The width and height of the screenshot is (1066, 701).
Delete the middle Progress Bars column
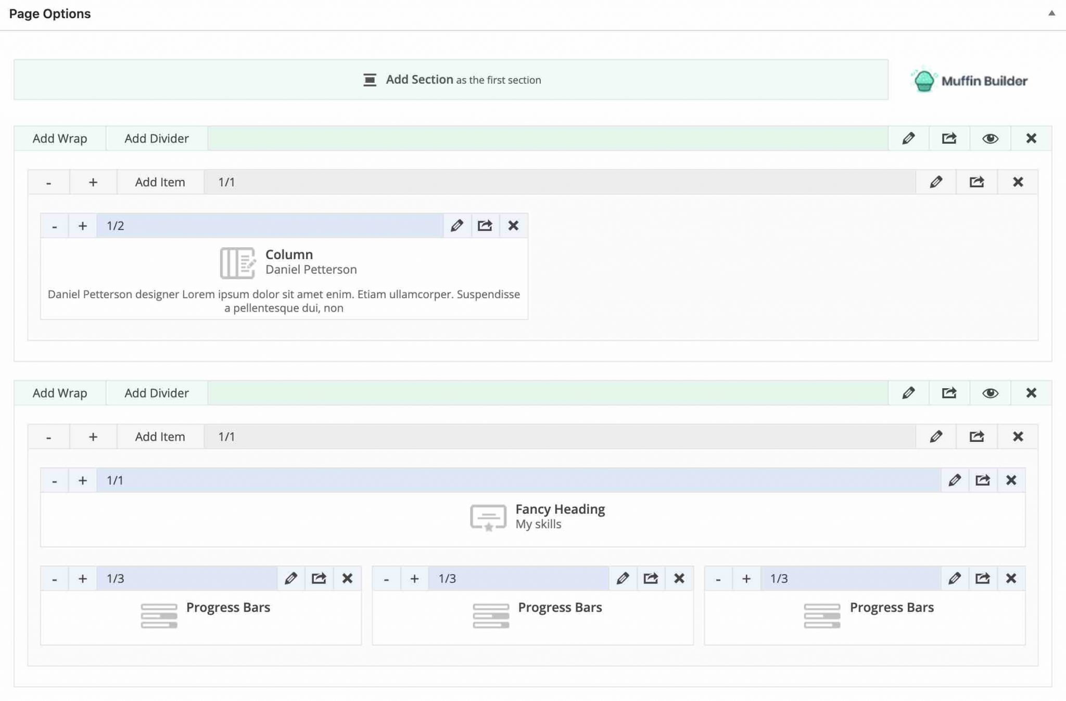coord(679,578)
